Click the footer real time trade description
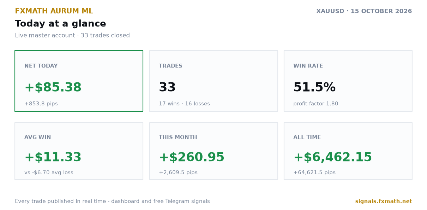This screenshot has height=210, width=427. tap(112, 202)
